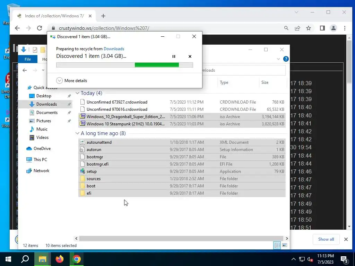Click Show all downloads in Chrome
This screenshot has height=266, width=355.
326,239
